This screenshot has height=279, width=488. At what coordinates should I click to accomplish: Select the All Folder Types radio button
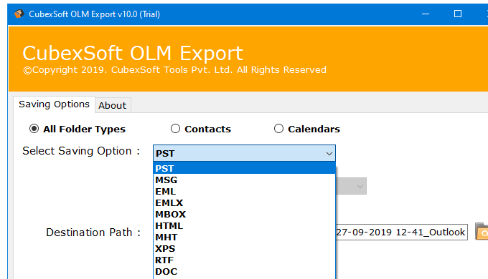34,129
